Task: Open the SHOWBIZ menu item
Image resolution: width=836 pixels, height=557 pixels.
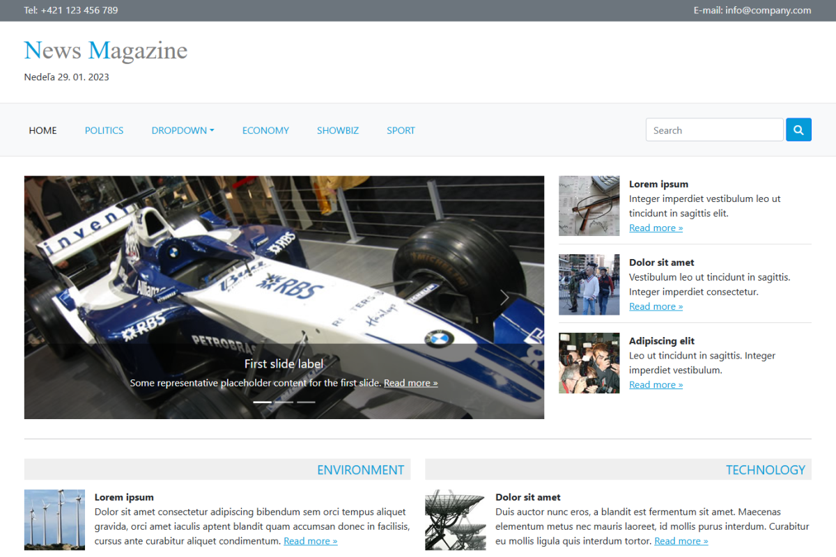Action: (x=338, y=130)
